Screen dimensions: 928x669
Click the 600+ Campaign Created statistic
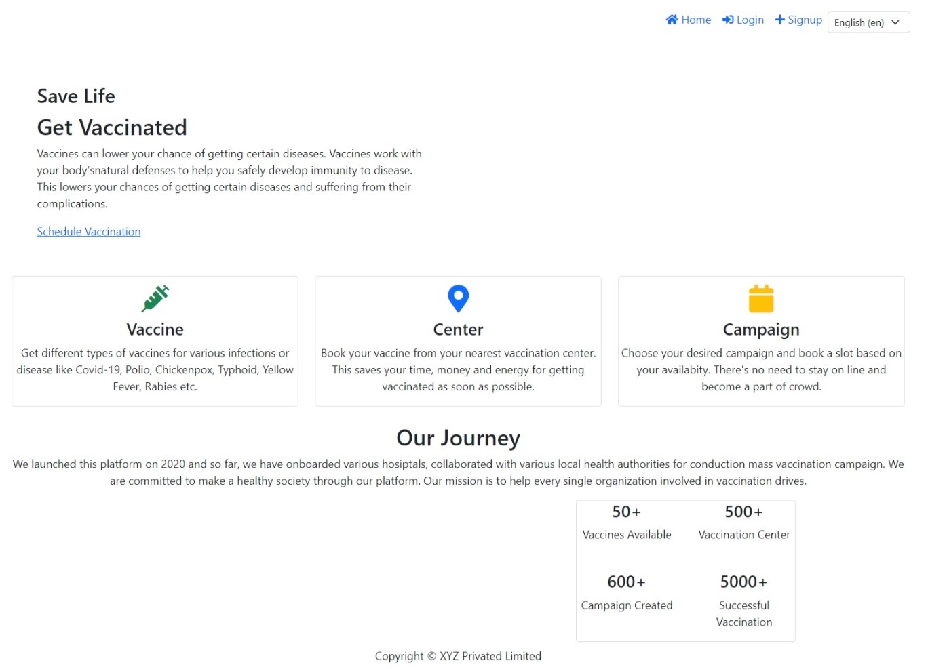tap(626, 592)
